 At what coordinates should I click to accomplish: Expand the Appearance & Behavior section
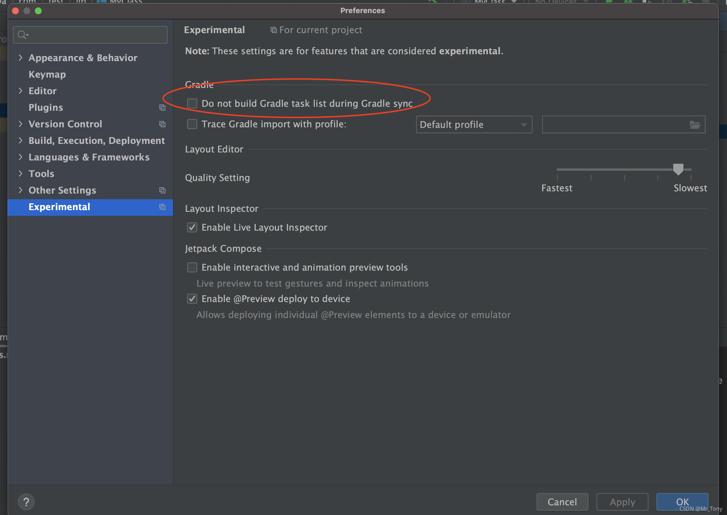click(21, 58)
